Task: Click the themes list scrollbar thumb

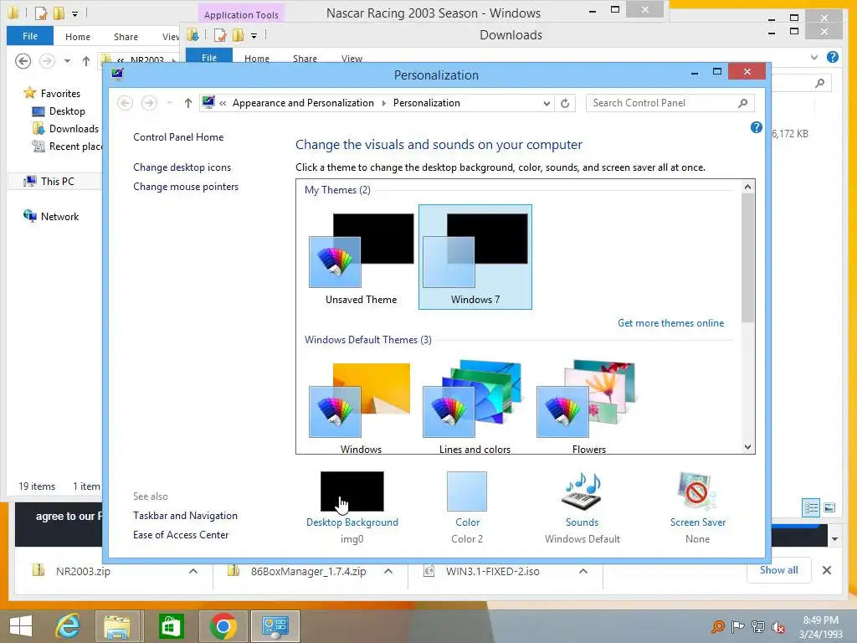Action: 747,257
